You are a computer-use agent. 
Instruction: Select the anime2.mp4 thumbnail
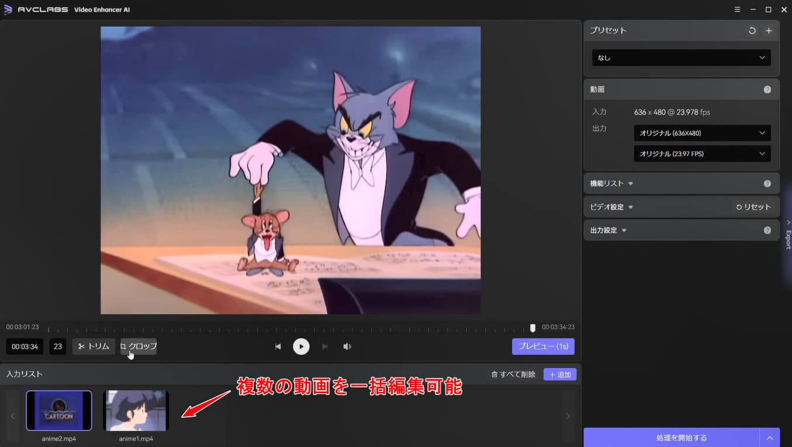coord(59,411)
